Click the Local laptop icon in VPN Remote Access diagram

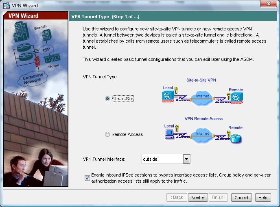[169, 134]
